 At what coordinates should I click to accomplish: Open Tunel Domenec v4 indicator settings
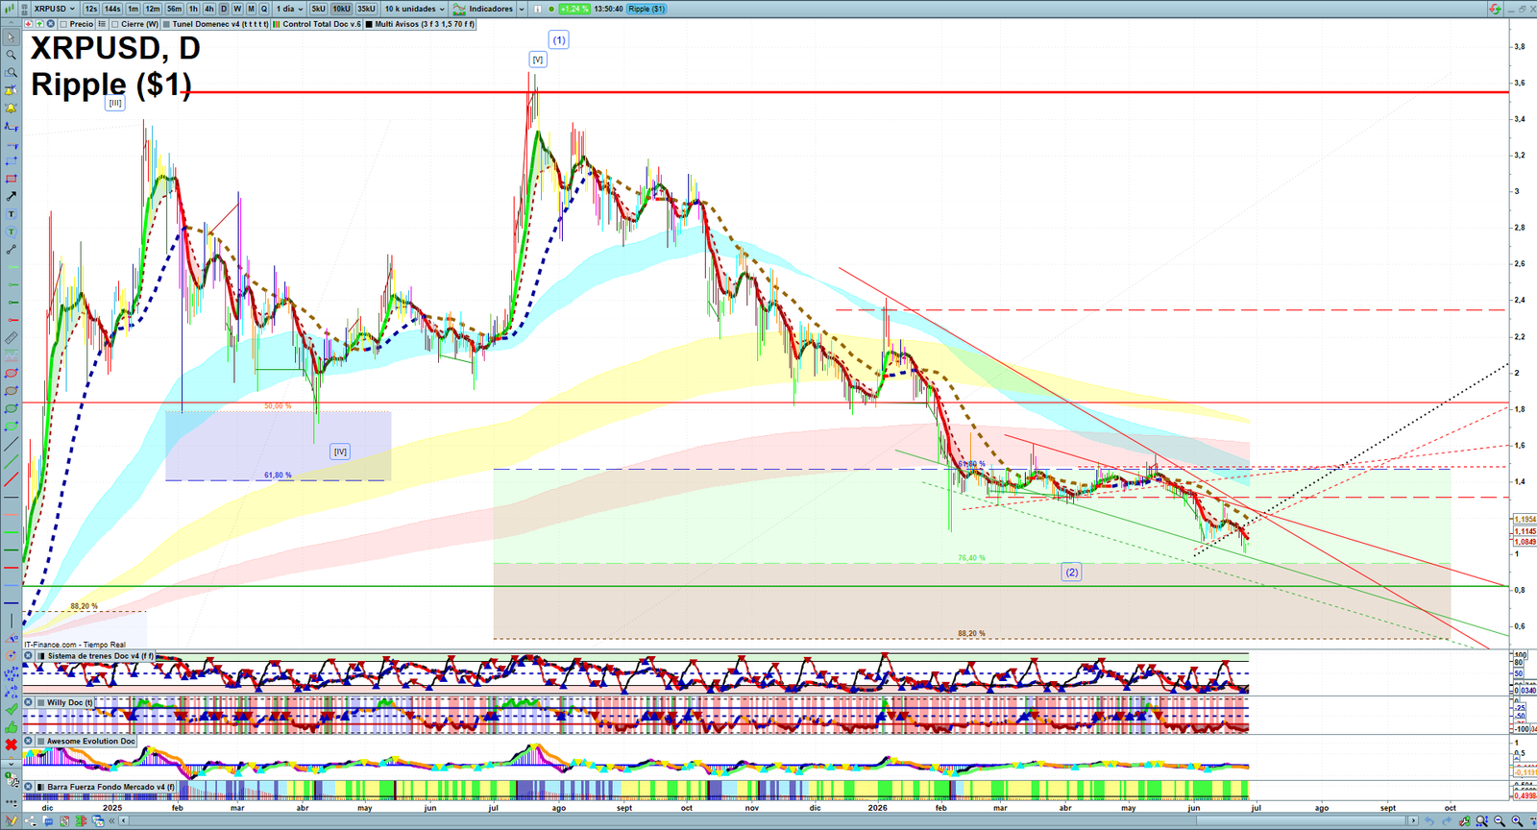coord(215,24)
